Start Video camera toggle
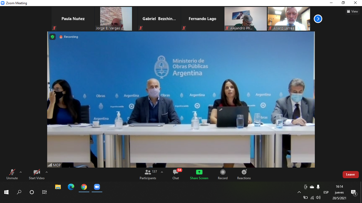 tap(37, 174)
